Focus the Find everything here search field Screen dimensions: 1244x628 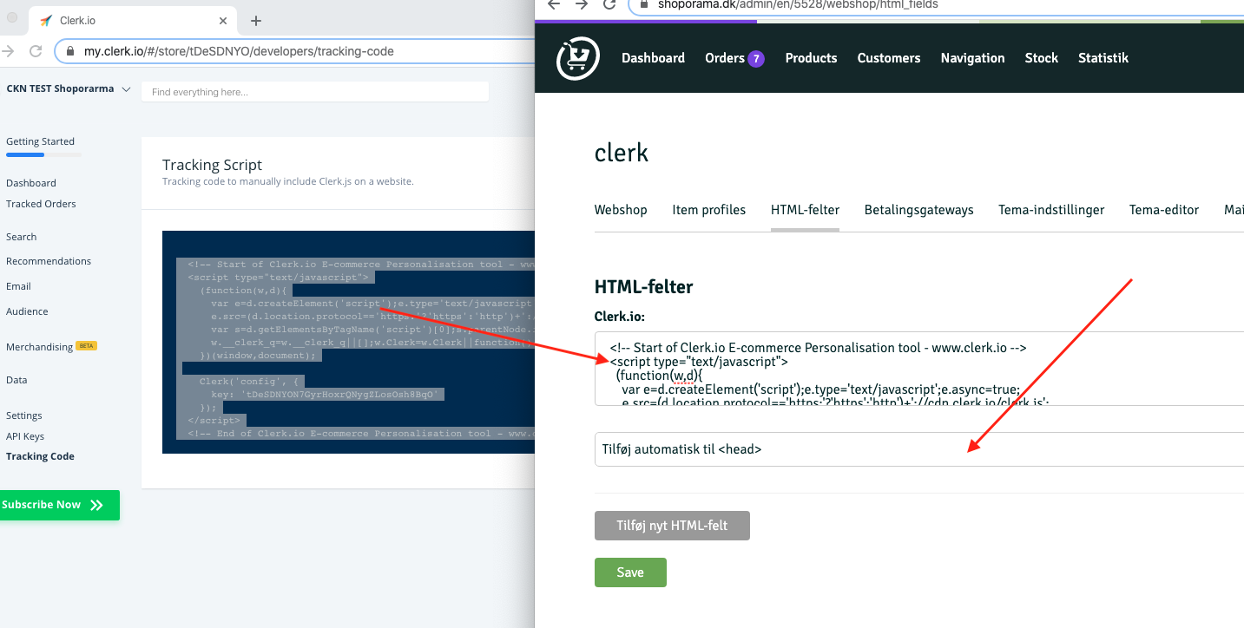pyautogui.click(x=314, y=92)
